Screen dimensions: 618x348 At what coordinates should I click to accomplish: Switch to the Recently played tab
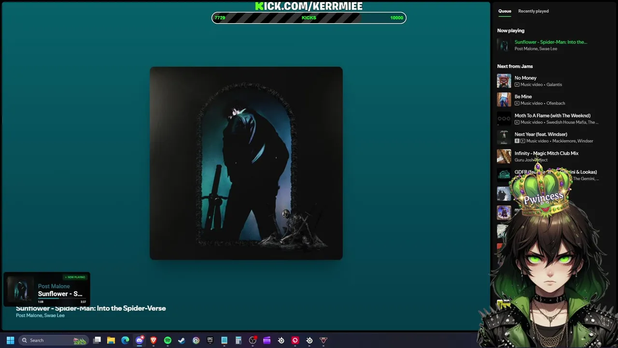[533, 11]
